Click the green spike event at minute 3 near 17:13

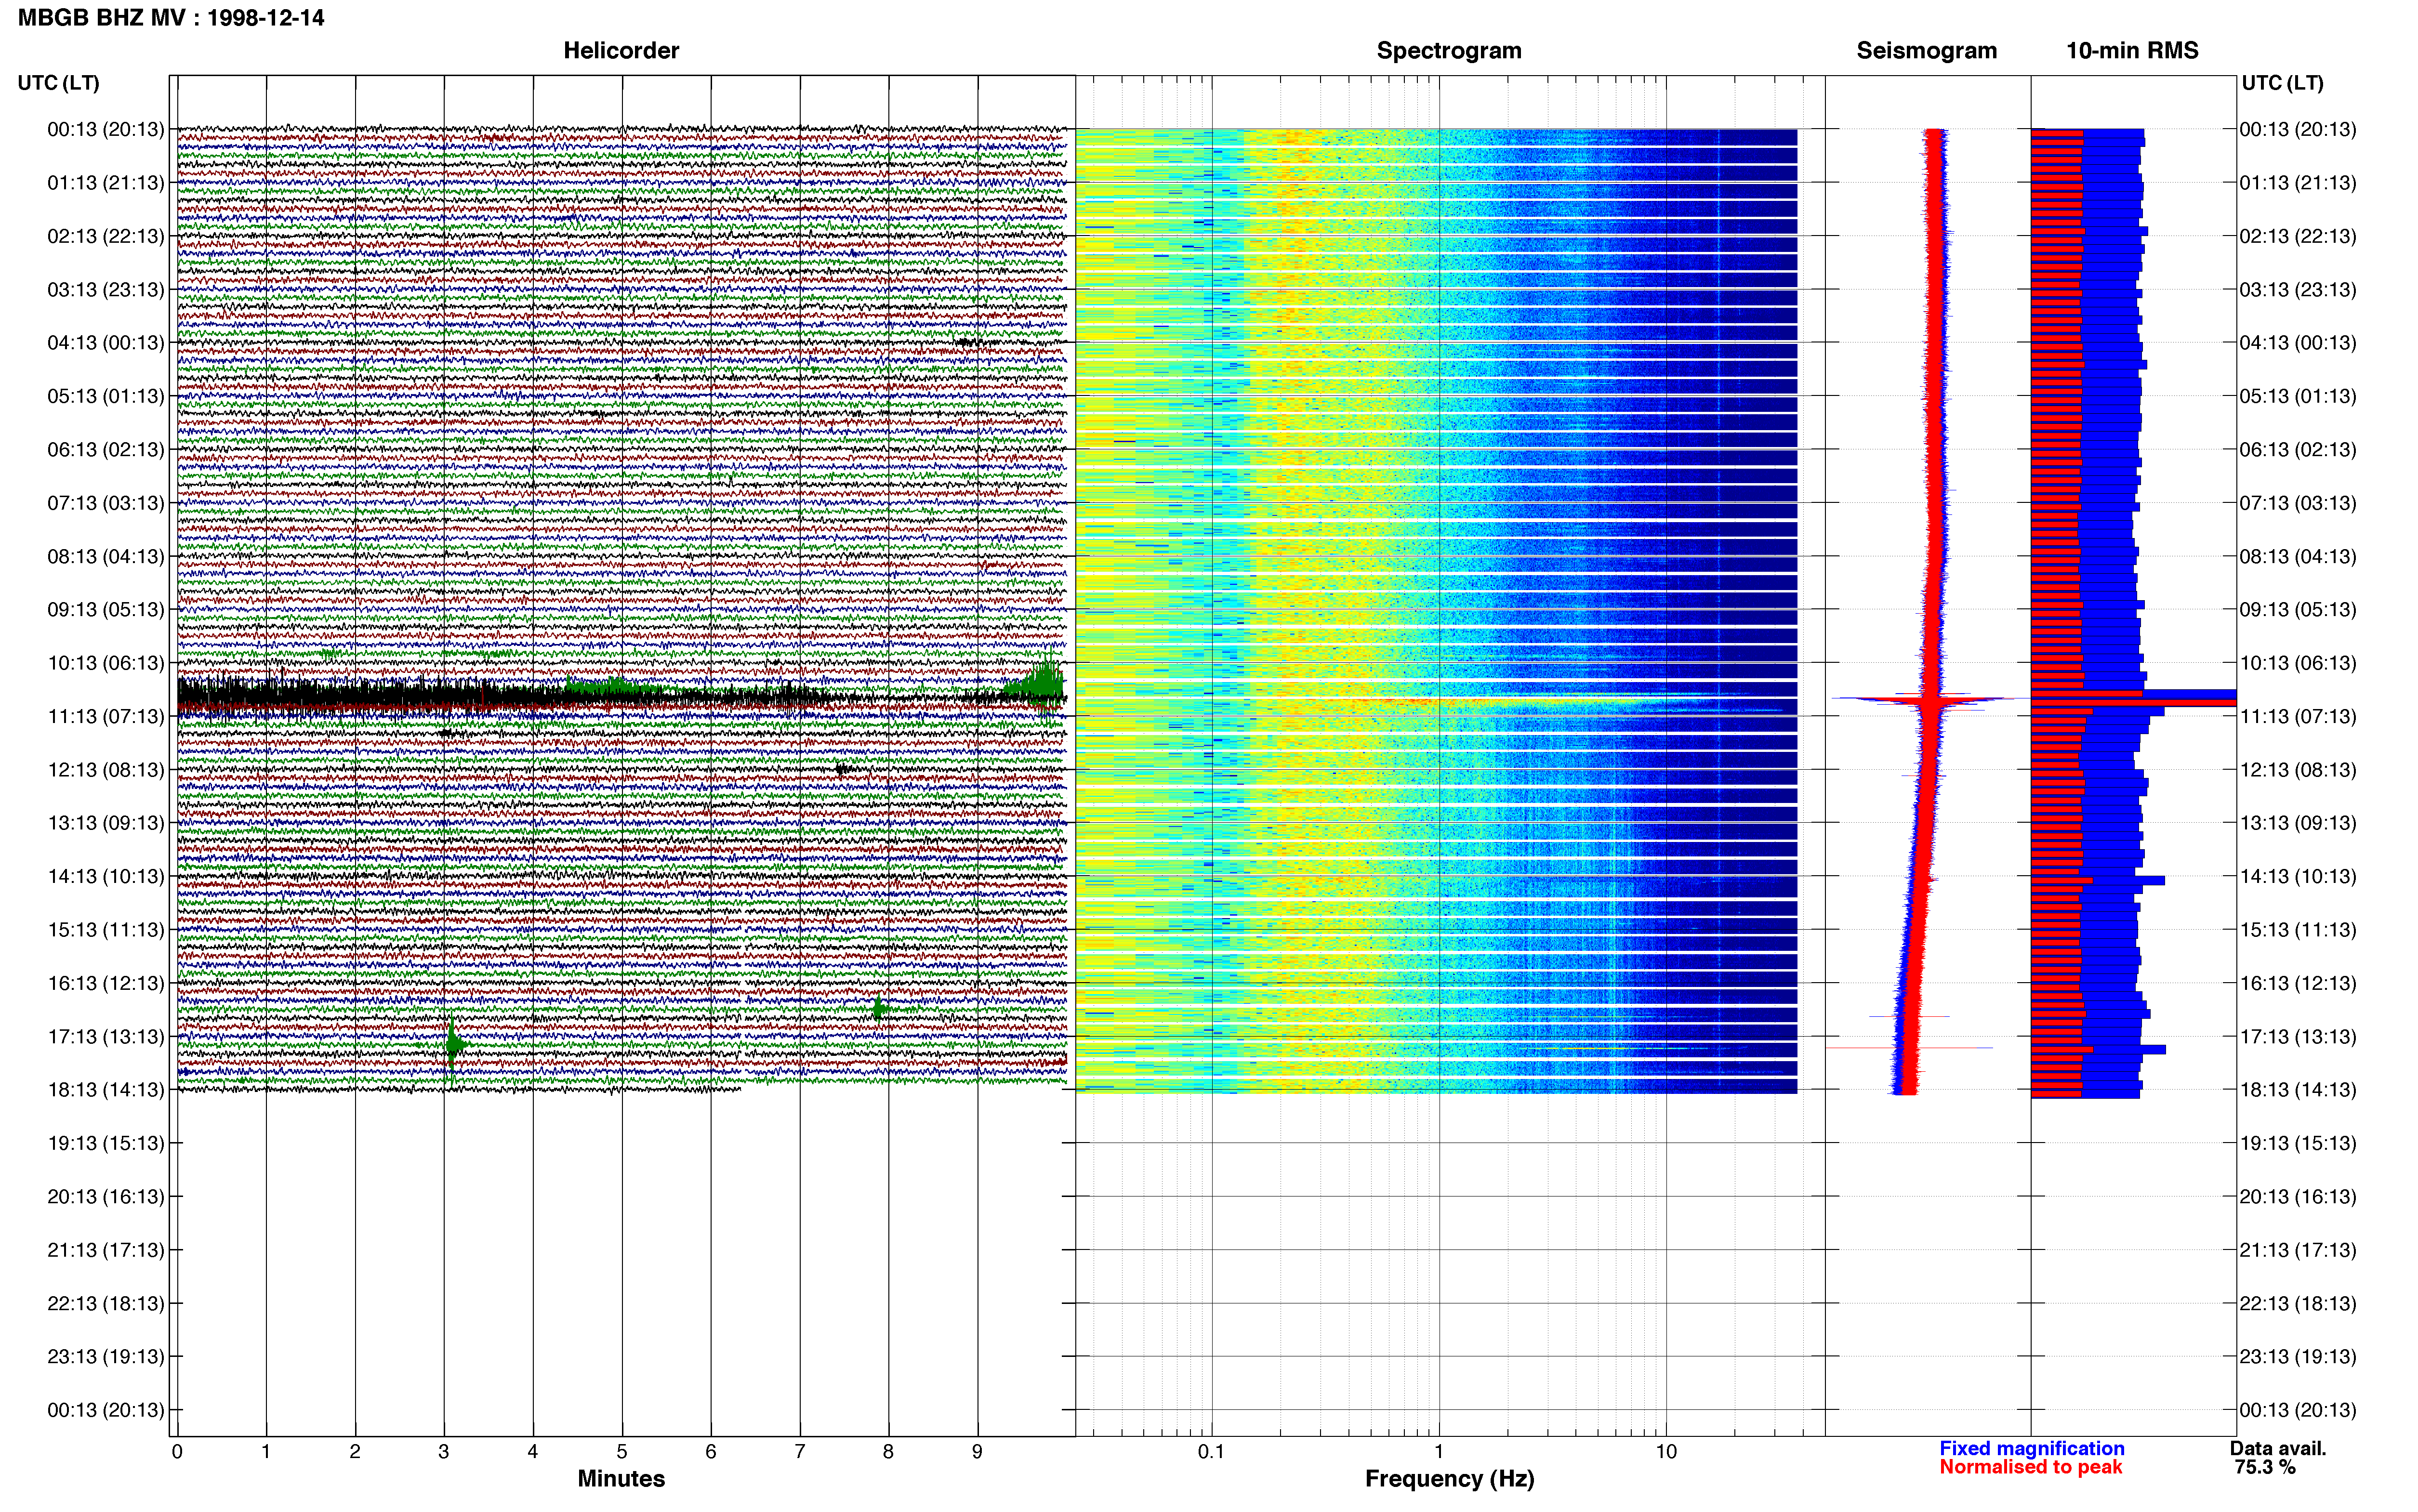pos(453,1045)
